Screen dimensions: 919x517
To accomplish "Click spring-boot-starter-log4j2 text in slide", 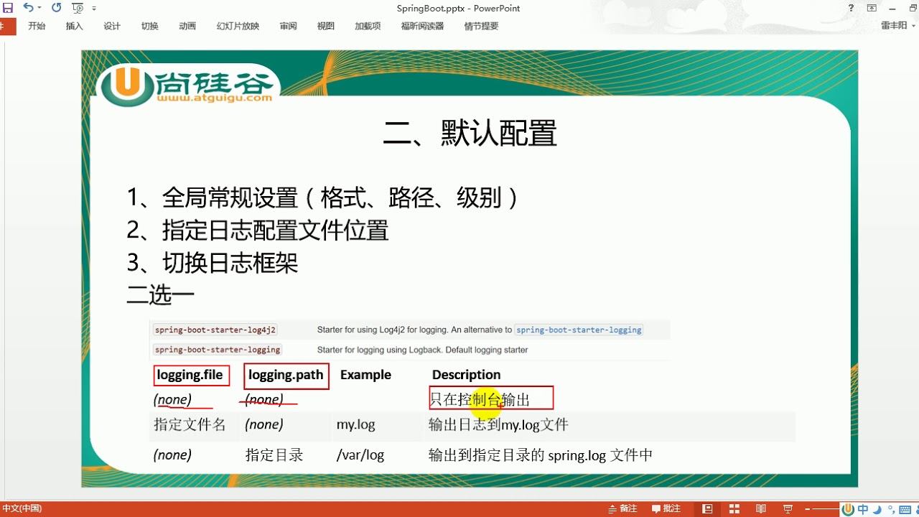I will [x=215, y=330].
